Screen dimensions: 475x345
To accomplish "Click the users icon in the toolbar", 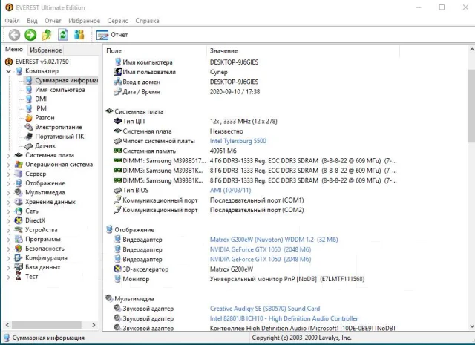I will click(79, 35).
